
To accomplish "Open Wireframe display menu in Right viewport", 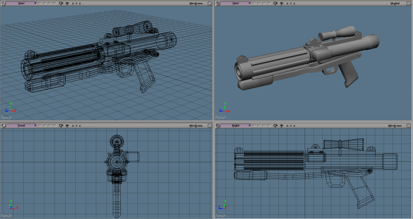I will (395, 125).
